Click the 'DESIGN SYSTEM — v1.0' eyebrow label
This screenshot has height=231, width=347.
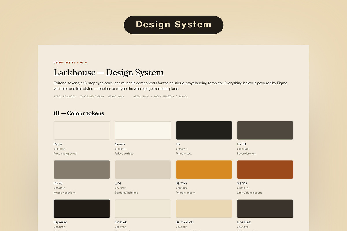[x=70, y=63]
